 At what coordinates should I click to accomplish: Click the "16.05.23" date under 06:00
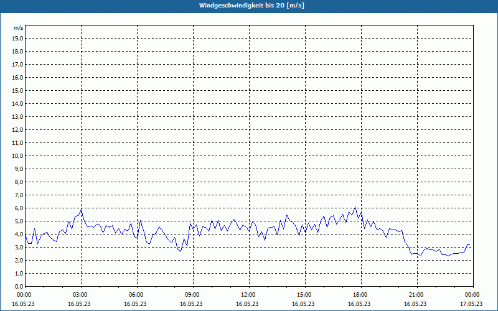click(x=135, y=304)
